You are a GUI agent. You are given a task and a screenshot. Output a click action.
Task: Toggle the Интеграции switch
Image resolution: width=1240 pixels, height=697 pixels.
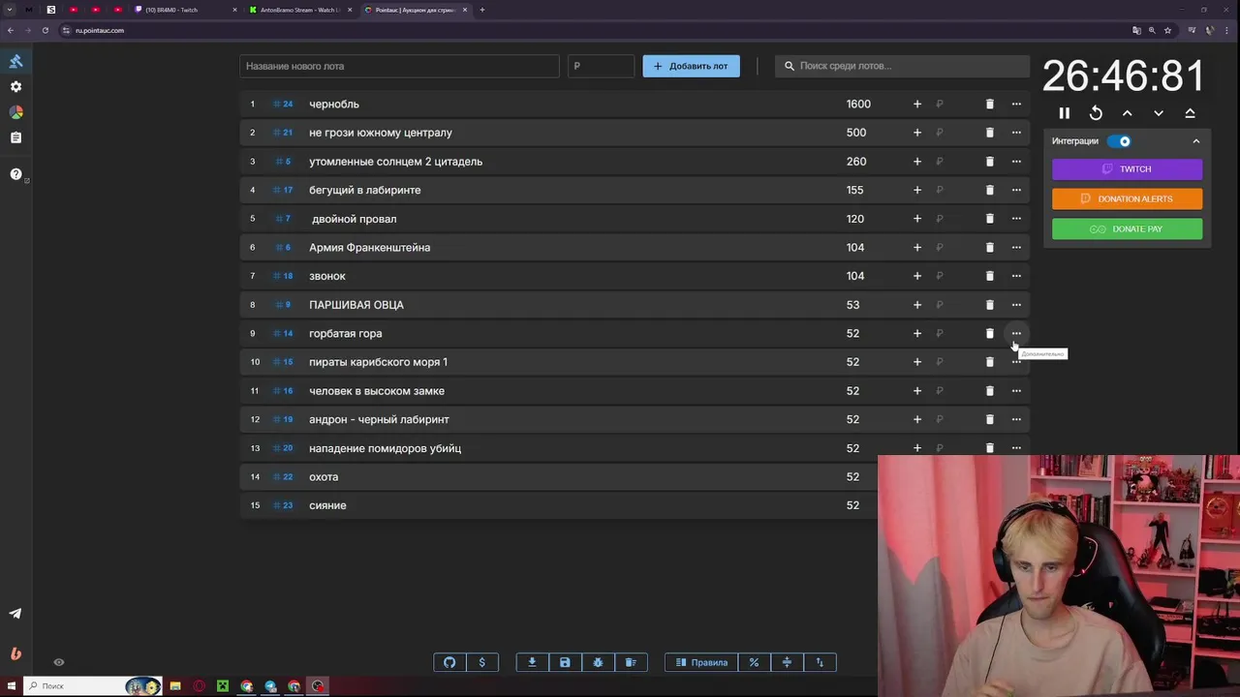(1119, 141)
